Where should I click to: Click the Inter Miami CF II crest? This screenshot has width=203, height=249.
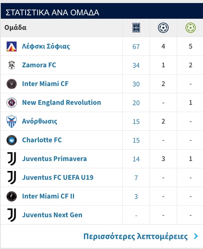(x=11, y=196)
